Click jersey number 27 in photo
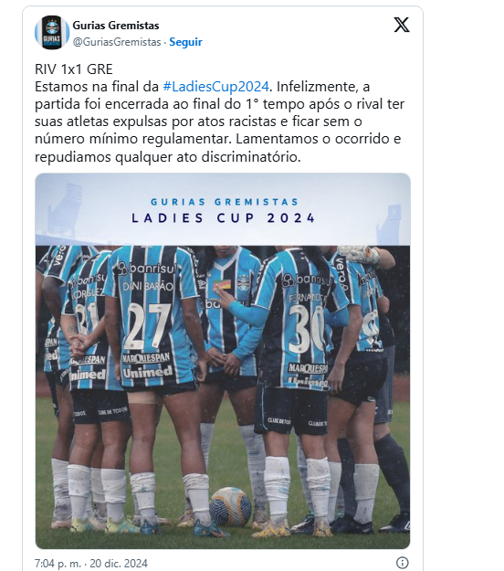Screen dimensions: 504x571 pyautogui.click(x=146, y=326)
